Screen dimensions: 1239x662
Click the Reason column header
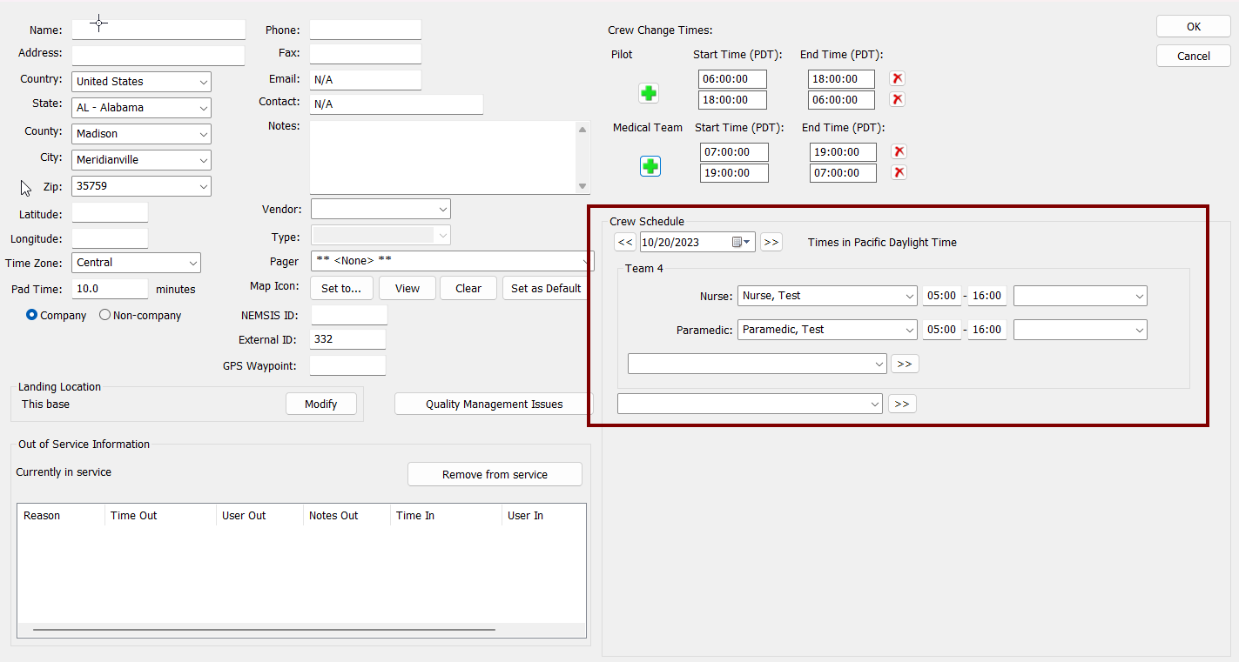click(61, 516)
